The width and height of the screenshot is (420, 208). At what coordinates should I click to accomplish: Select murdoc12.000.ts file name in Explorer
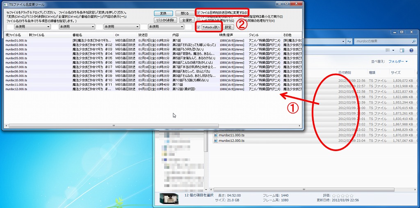coord(232,140)
